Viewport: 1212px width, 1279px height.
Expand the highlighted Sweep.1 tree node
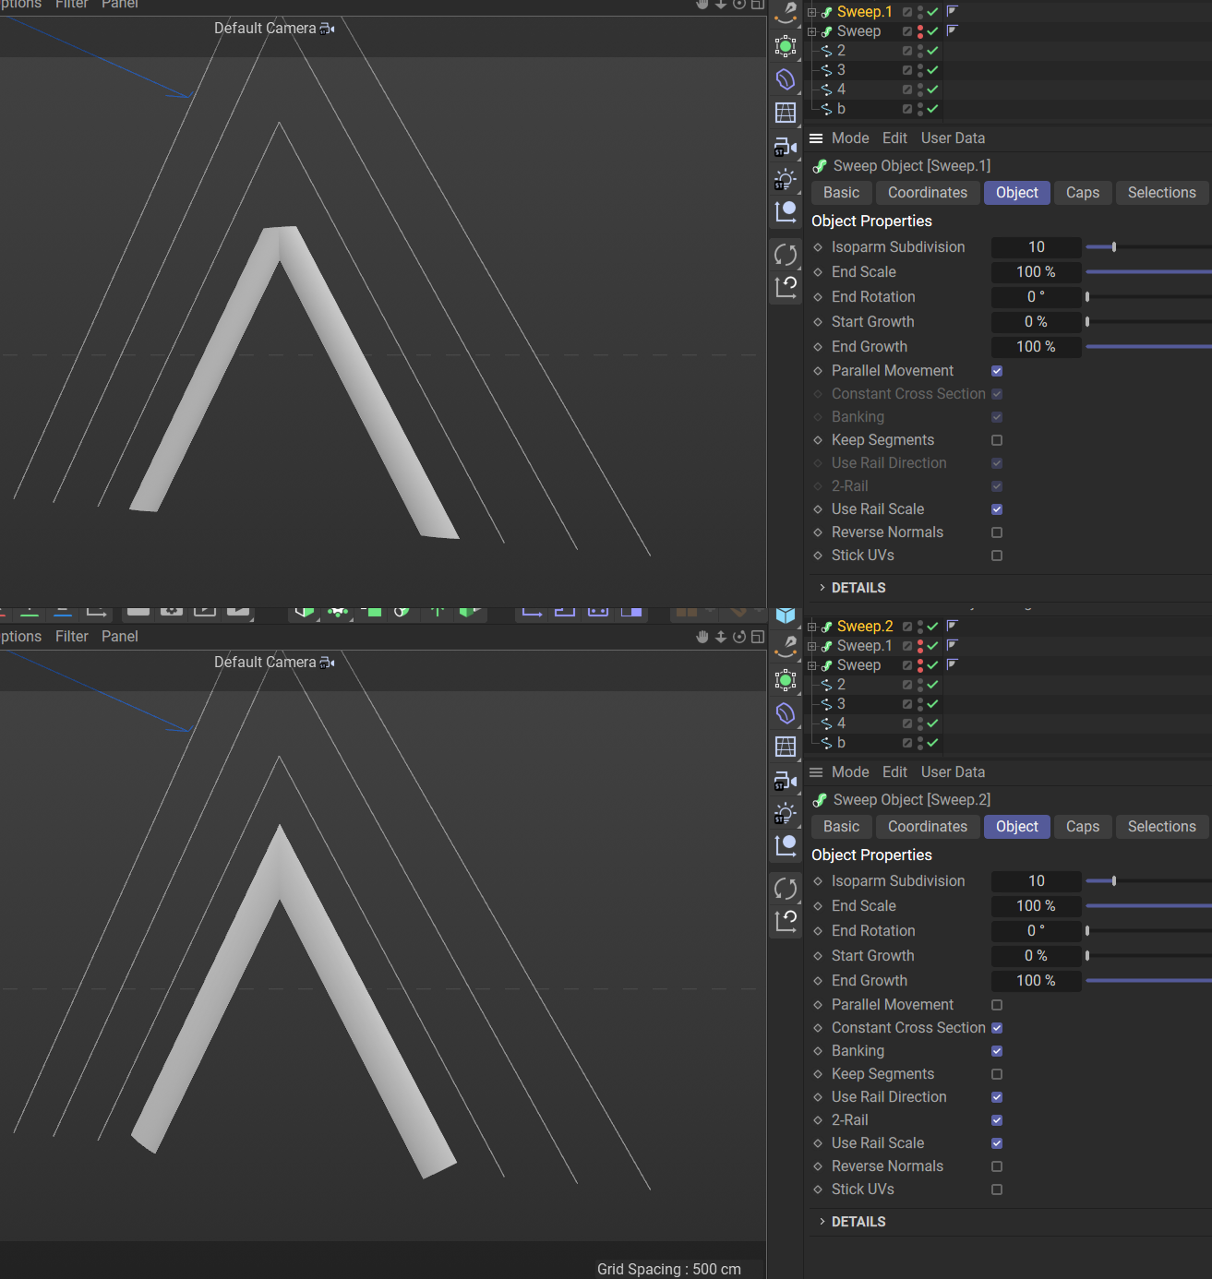pos(812,12)
